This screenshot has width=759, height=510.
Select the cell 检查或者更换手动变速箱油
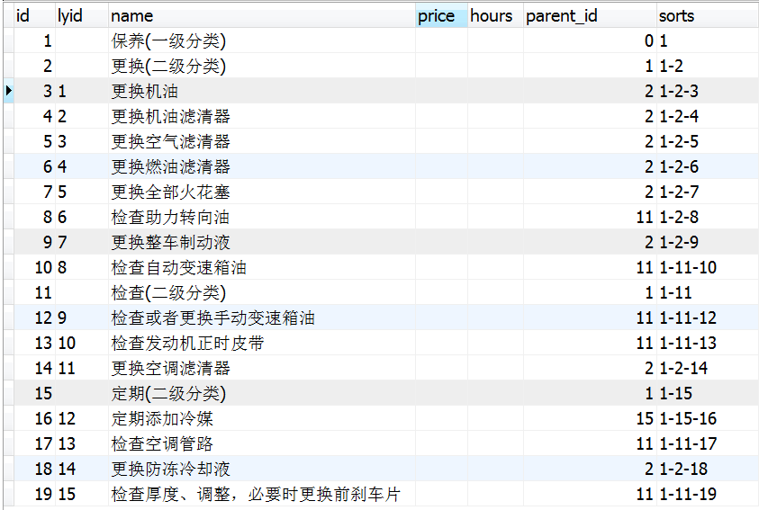[261, 318]
